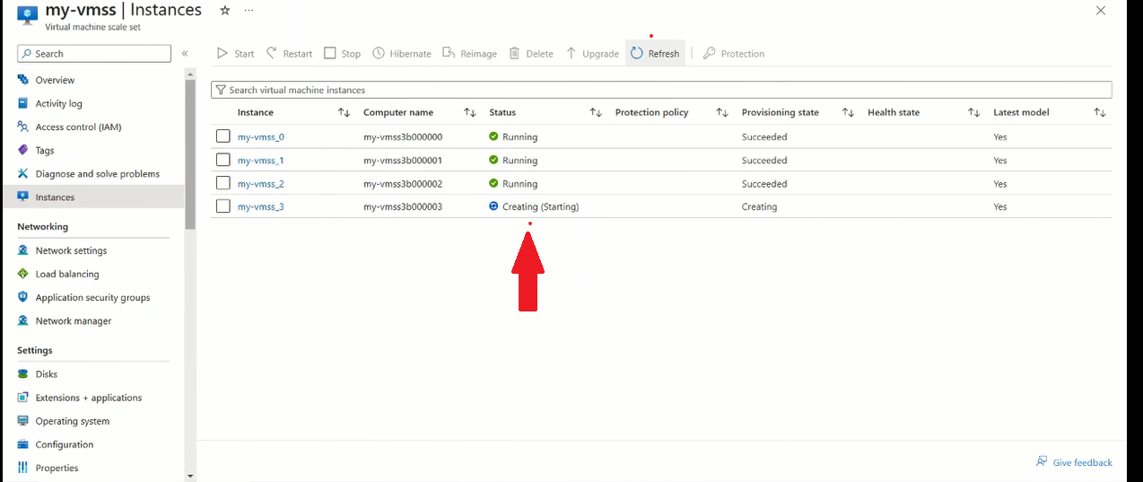Open Application security groups
Screen dimensions: 1143x482
point(92,297)
